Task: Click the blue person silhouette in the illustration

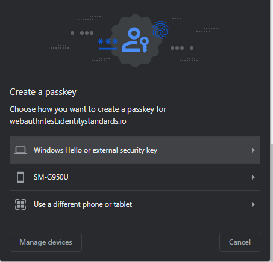Action: 132,40
